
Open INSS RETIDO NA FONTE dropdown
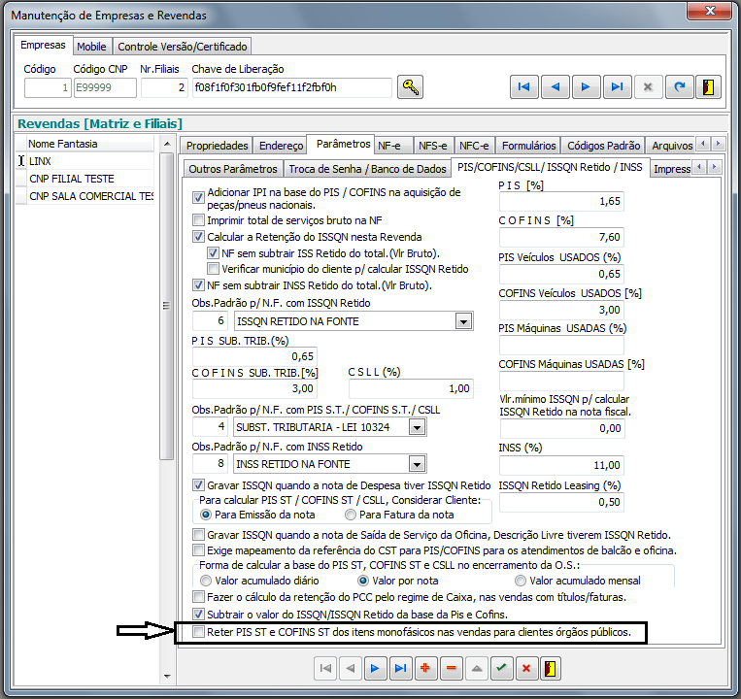click(417, 464)
